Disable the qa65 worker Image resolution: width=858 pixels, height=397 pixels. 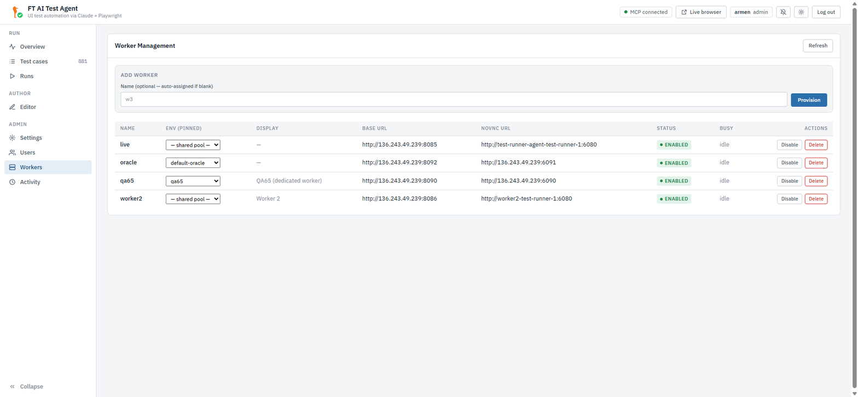(790, 181)
